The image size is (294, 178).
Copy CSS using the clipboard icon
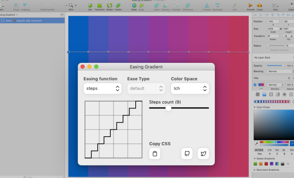(155, 154)
